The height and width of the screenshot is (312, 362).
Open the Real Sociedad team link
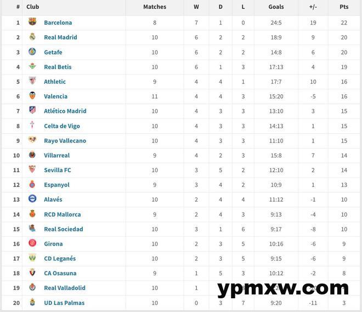tap(64, 229)
